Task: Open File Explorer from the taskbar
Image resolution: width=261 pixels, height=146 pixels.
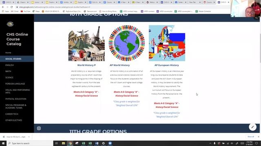Action: coord(64,143)
